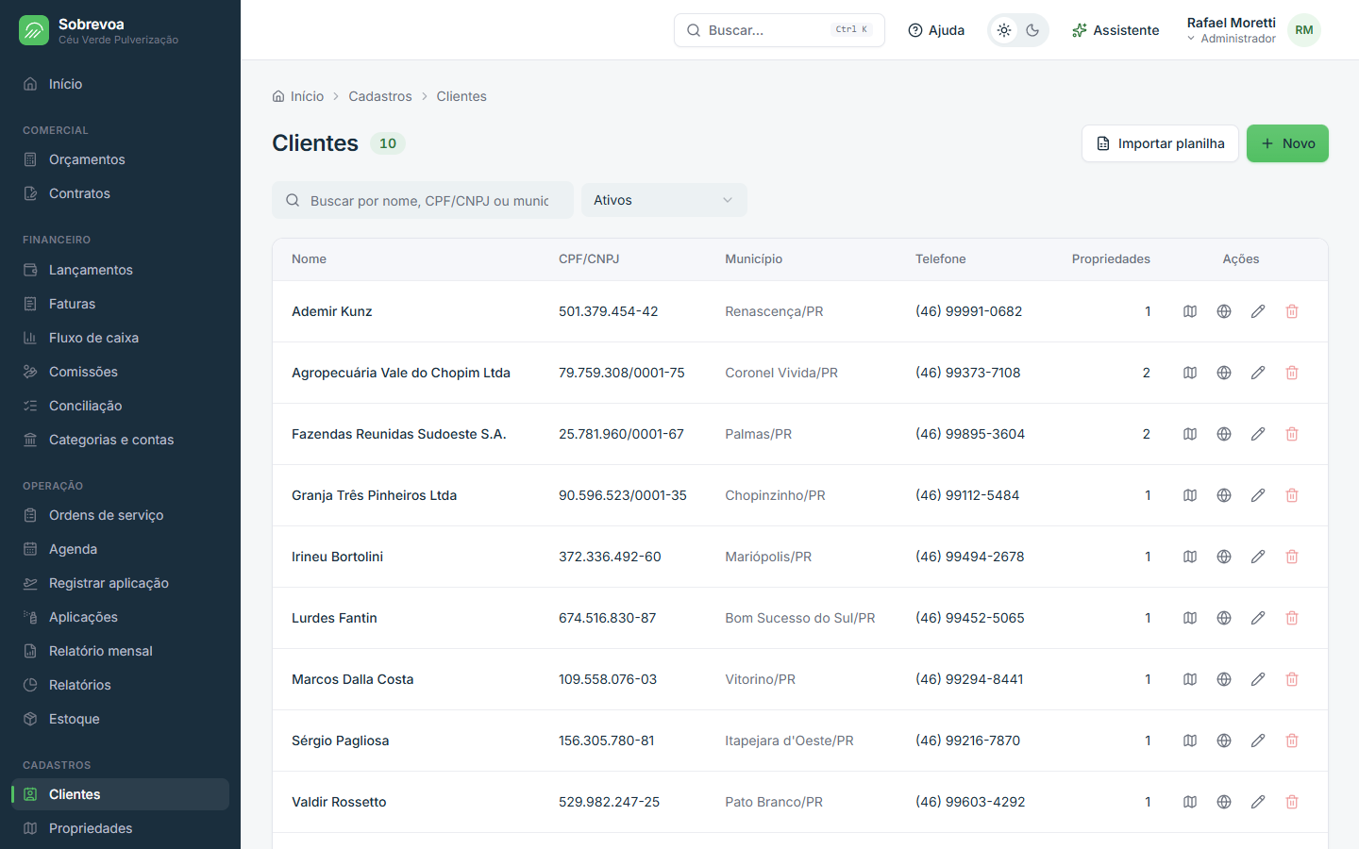Open the RM user avatar

tap(1304, 30)
